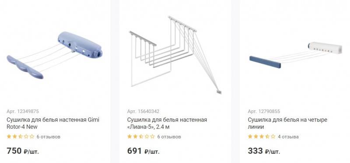
Task: Open the 4 отзыва reviews link
Action: click(288, 137)
